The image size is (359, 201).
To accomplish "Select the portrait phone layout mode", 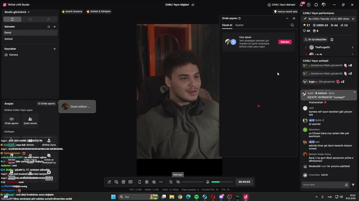I will (12, 19).
